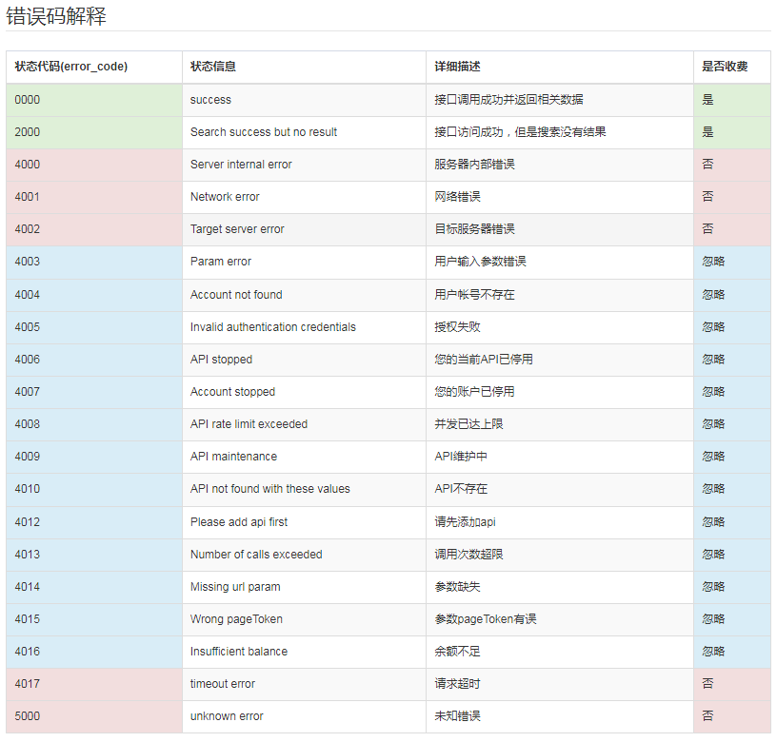Click description 调用次数超限
Viewport: 777px width, 742px height.
point(468,555)
